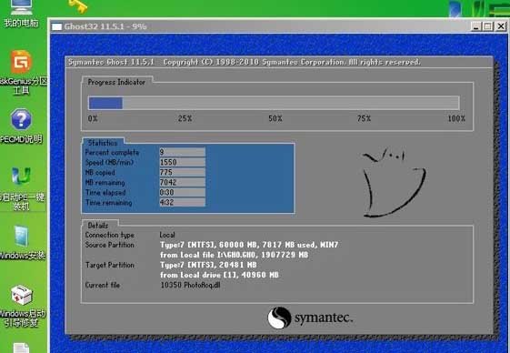Click the 75% progress scale label
510x353 pixels.
pos(364,118)
